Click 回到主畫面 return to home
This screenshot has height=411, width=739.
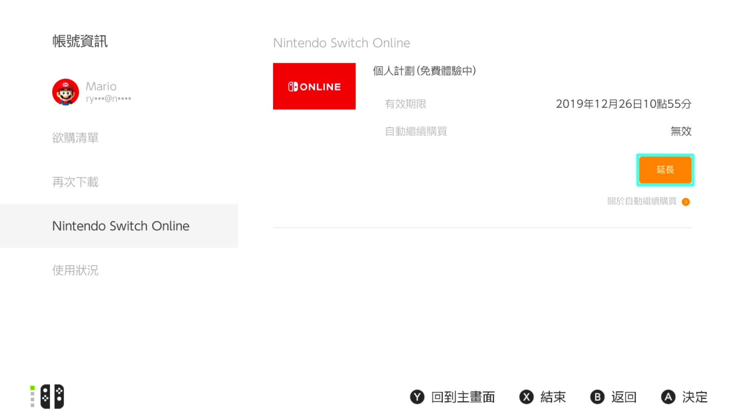click(x=463, y=397)
